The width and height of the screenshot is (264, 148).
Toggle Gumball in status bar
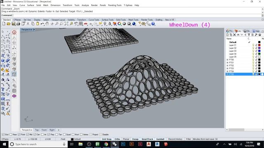[x=160, y=139]
